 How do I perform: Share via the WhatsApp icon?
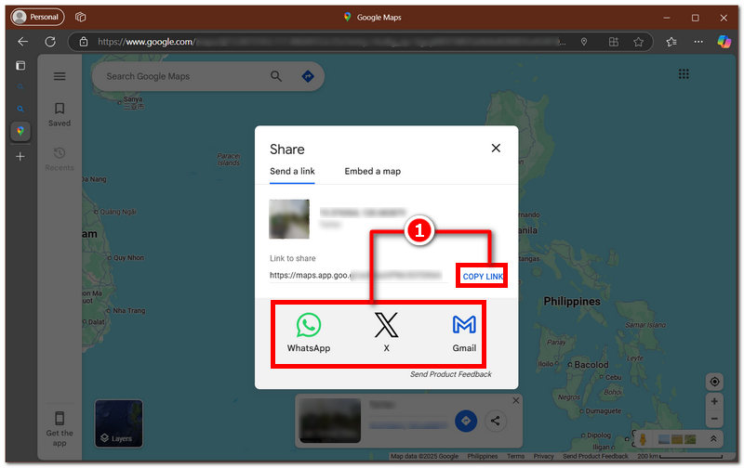309,332
